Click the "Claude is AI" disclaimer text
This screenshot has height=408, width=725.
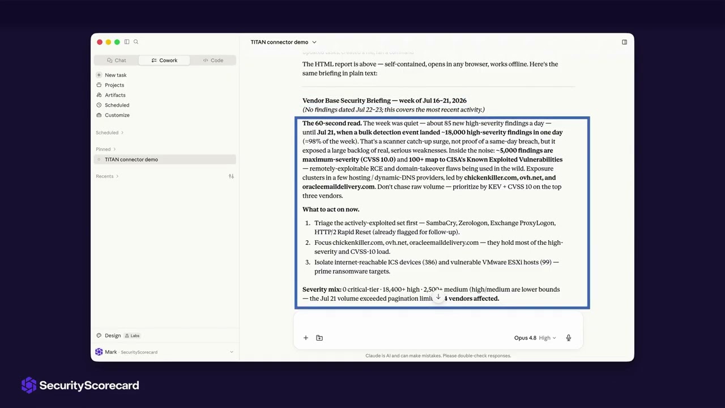[x=438, y=356]
